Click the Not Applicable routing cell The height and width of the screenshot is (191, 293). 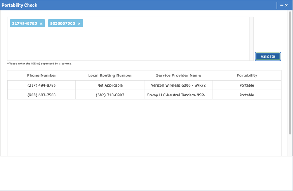tap(110, 85)
